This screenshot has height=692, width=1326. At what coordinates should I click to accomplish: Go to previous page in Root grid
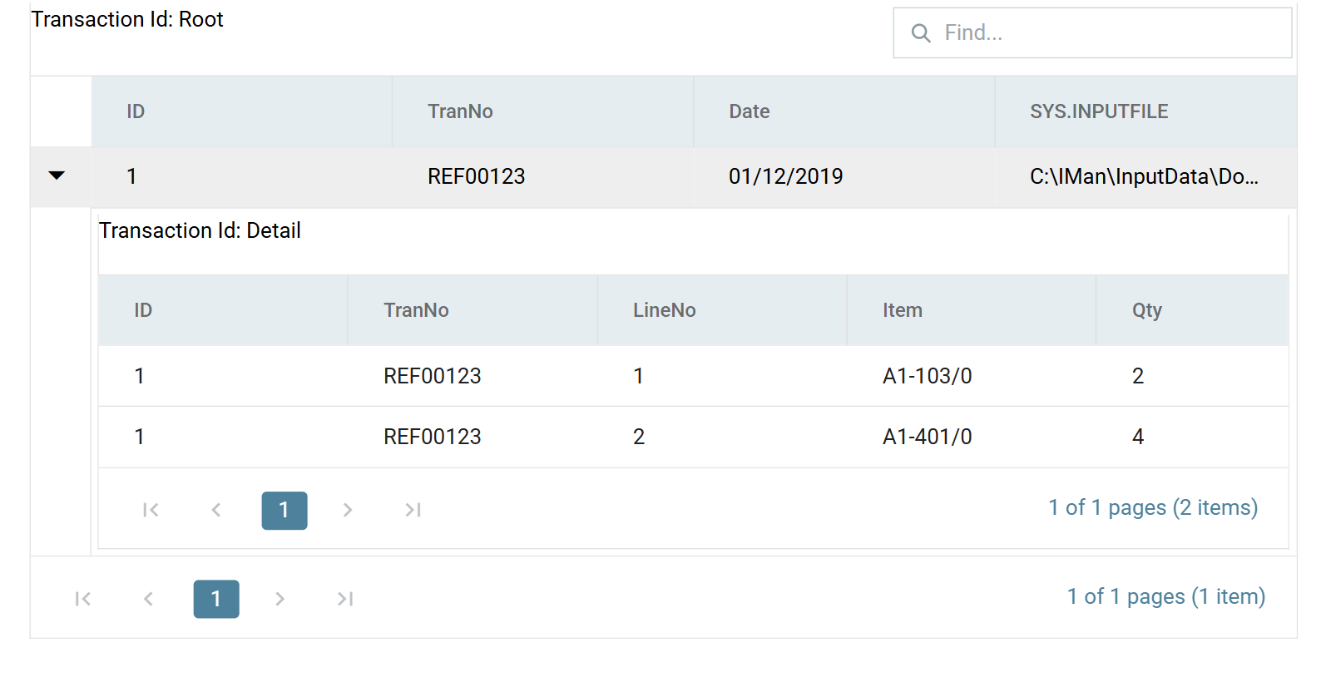click(148, 599)
